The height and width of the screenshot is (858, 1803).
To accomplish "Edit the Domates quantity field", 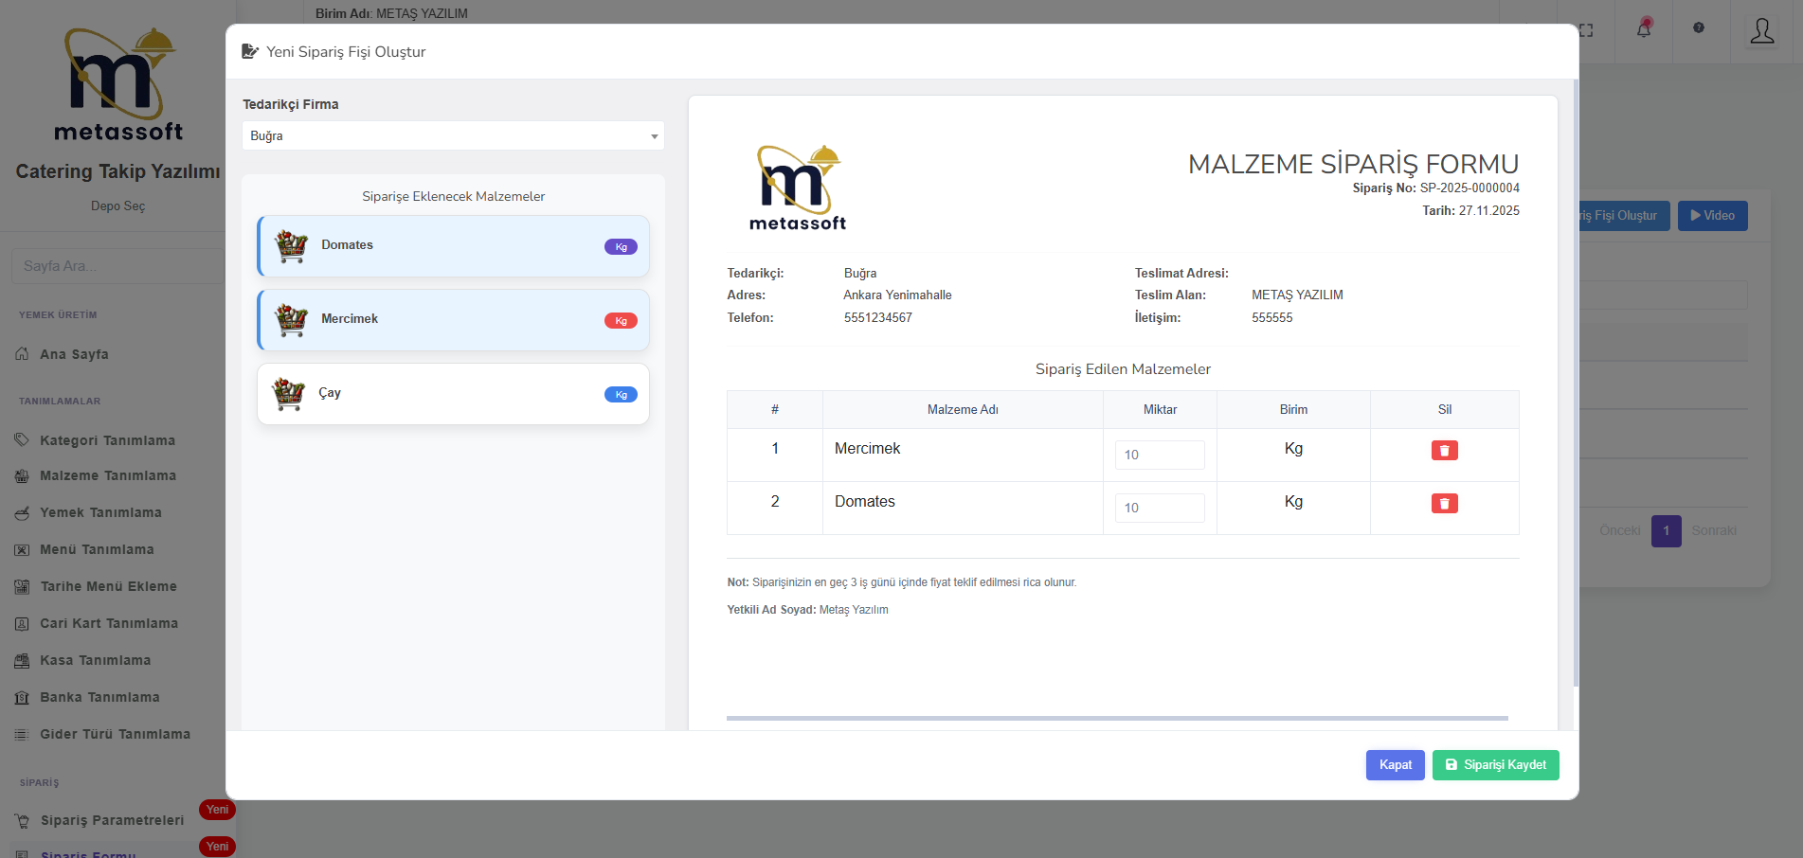I will point(1159,508).
